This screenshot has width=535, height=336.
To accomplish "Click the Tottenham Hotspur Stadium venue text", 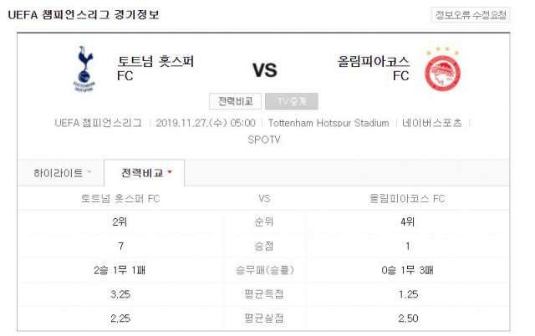I will (x=329, y=123).
